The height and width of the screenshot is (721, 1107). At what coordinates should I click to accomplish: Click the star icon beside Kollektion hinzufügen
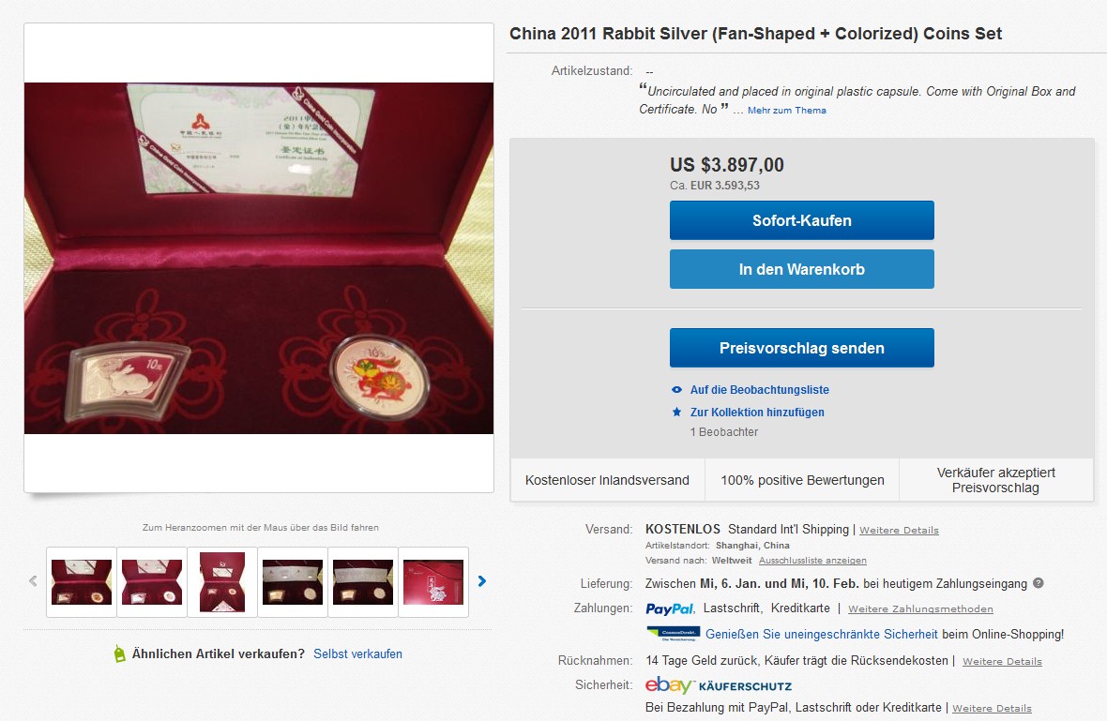tap(676, 412)
